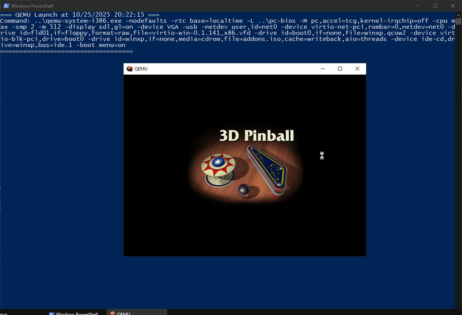This screenshot has height=315, width=462.
Task: Click the PowerShell scrollbar up arrow
Action: click(459, 14)
